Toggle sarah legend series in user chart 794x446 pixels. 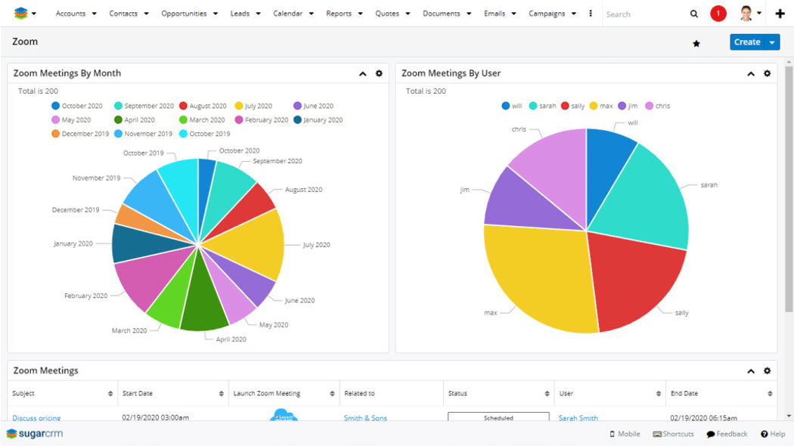542,106
